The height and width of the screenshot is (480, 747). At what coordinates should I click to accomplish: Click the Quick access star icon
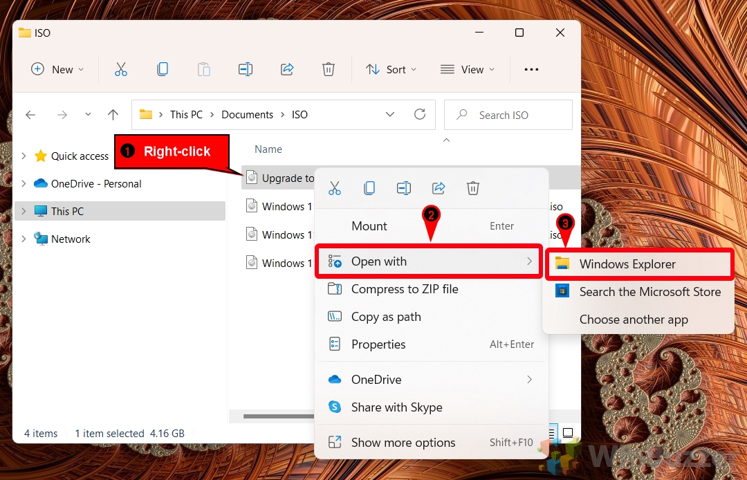(41, 156)
